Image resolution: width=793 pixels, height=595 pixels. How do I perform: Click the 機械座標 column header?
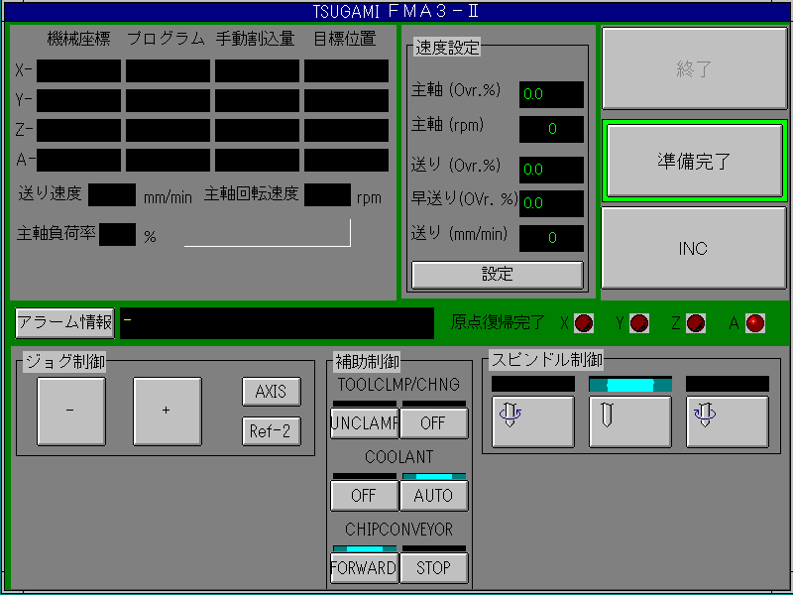point(78,39)
